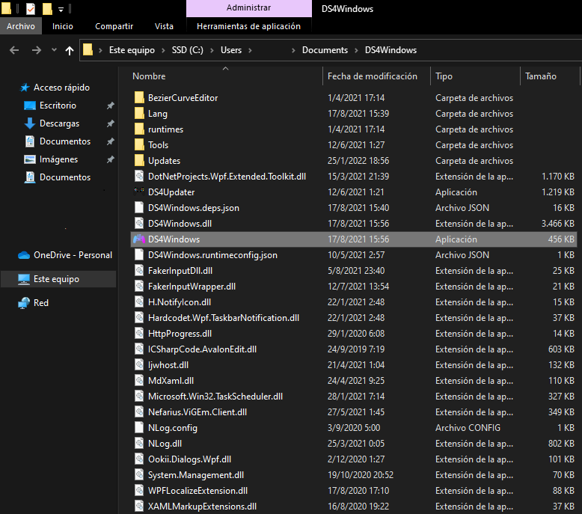Click the Nefarius.ViGEm.Client.dll file icon
This screenshot has height=514, width=582.
139,412
